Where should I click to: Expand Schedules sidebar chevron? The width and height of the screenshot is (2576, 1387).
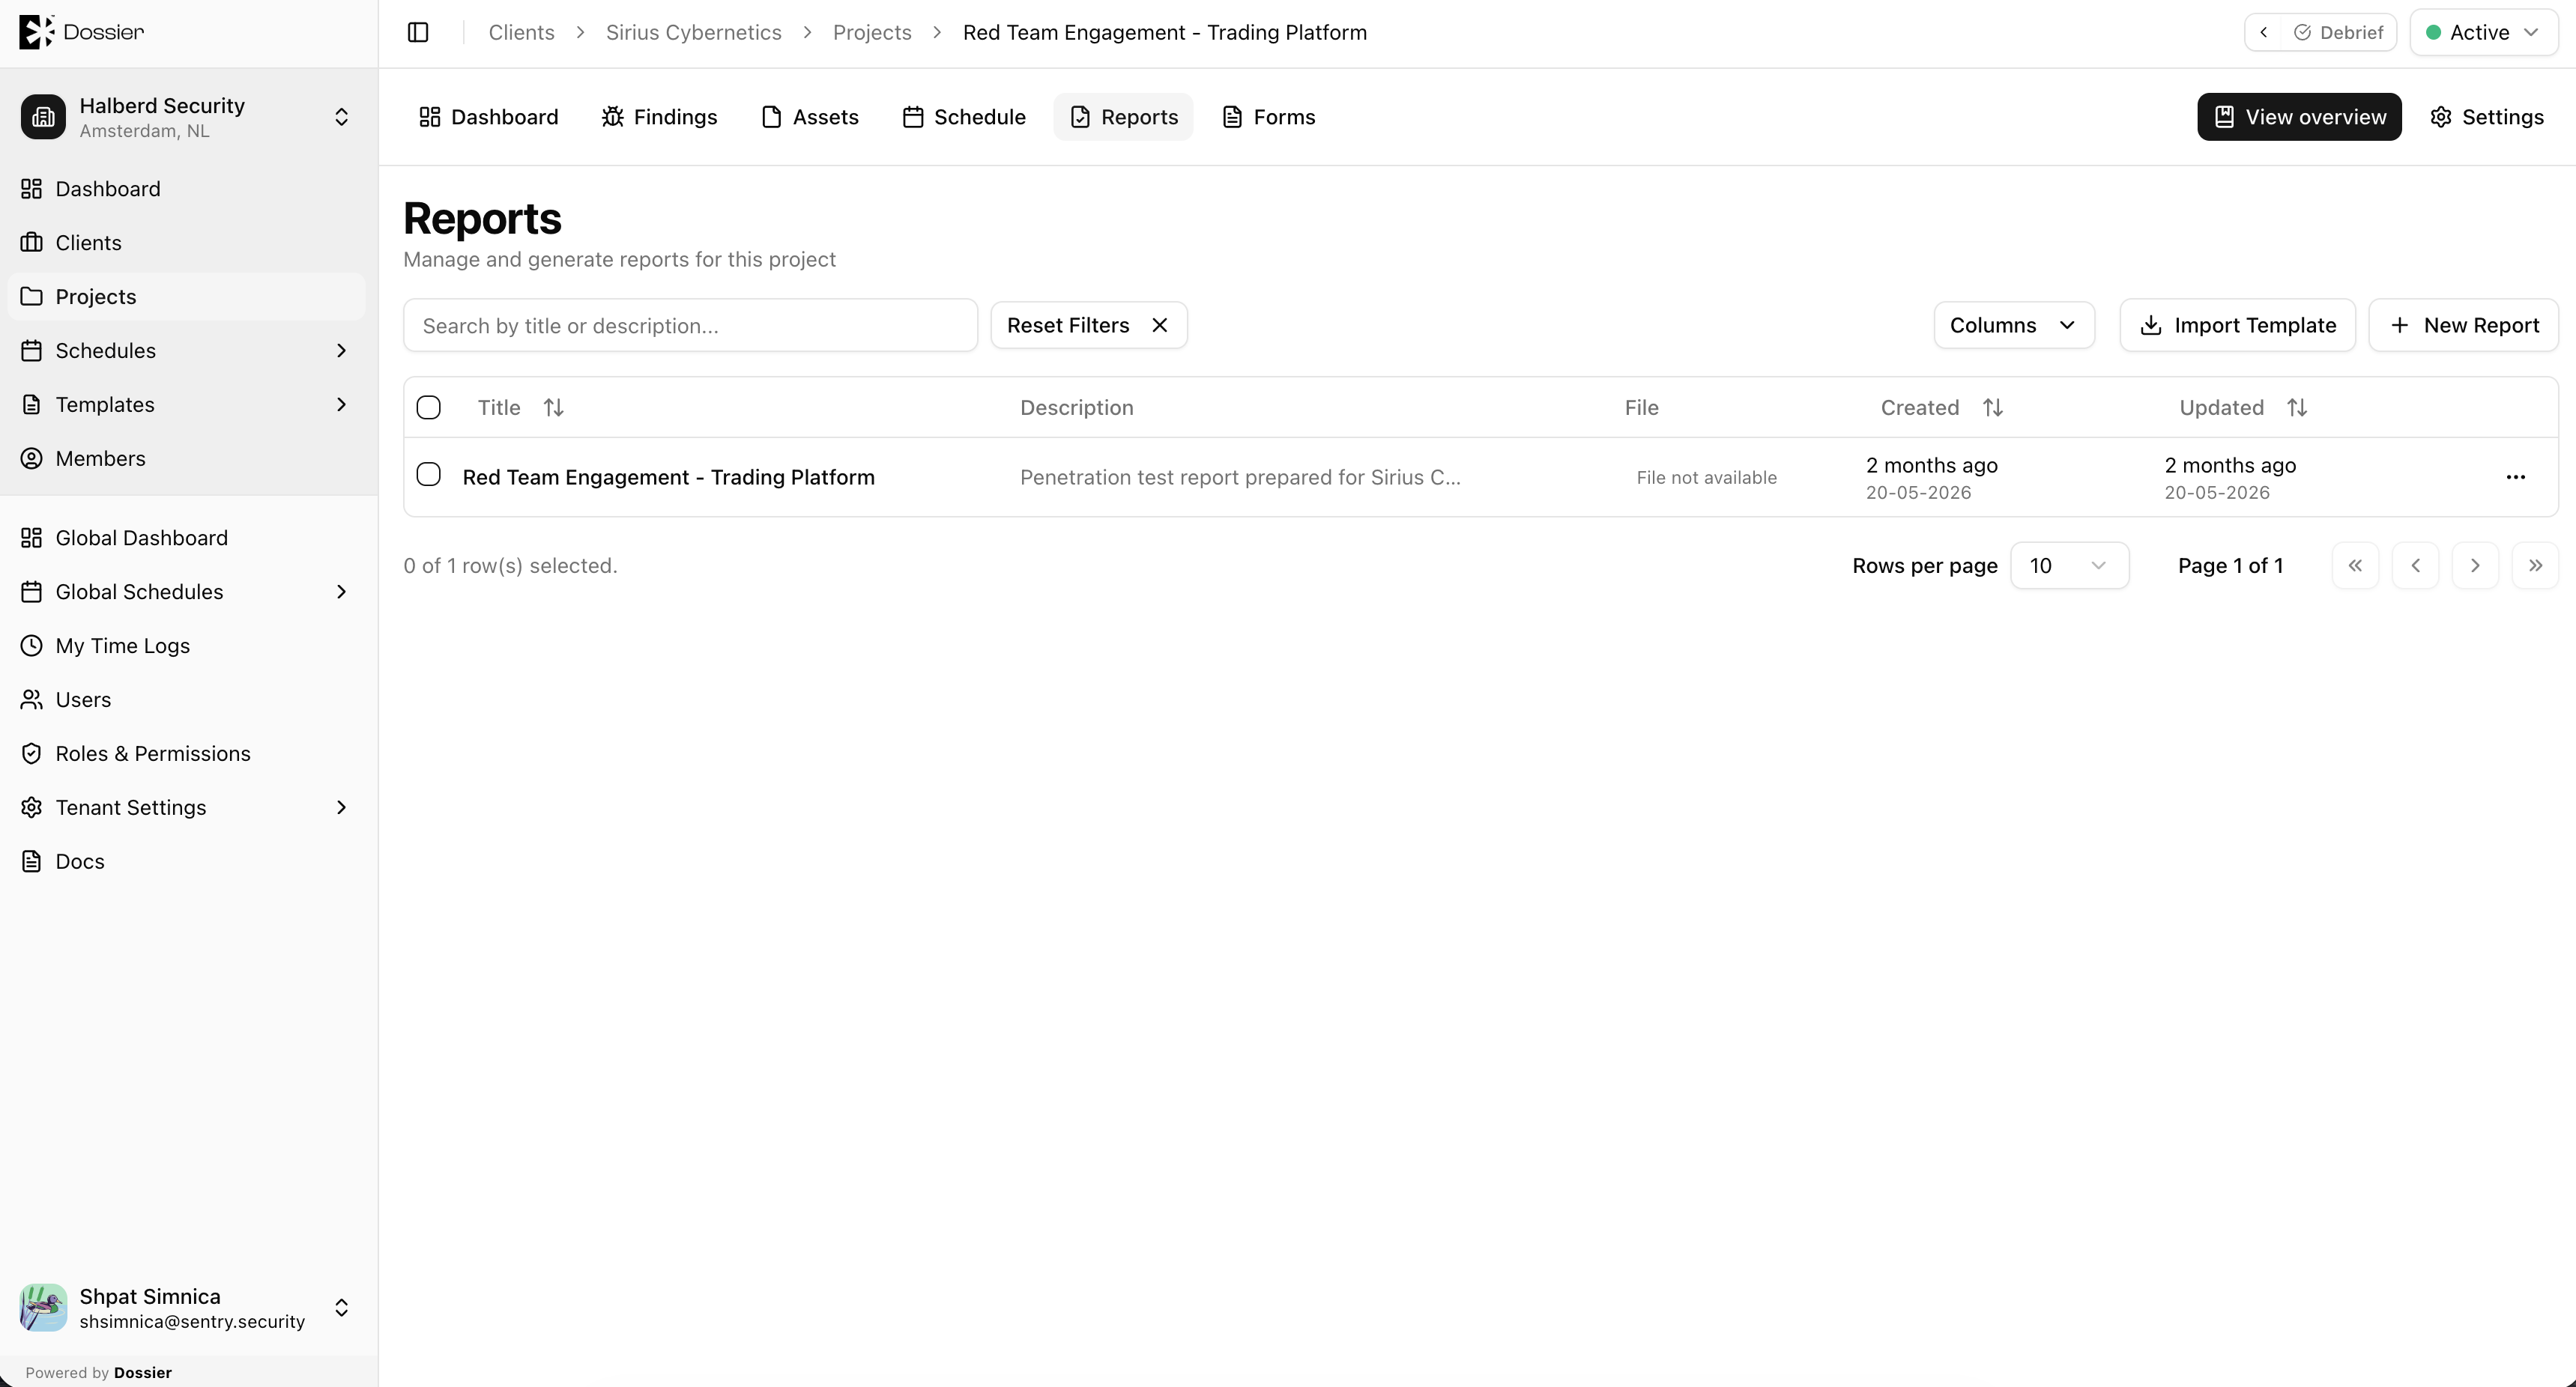point(341,350)
